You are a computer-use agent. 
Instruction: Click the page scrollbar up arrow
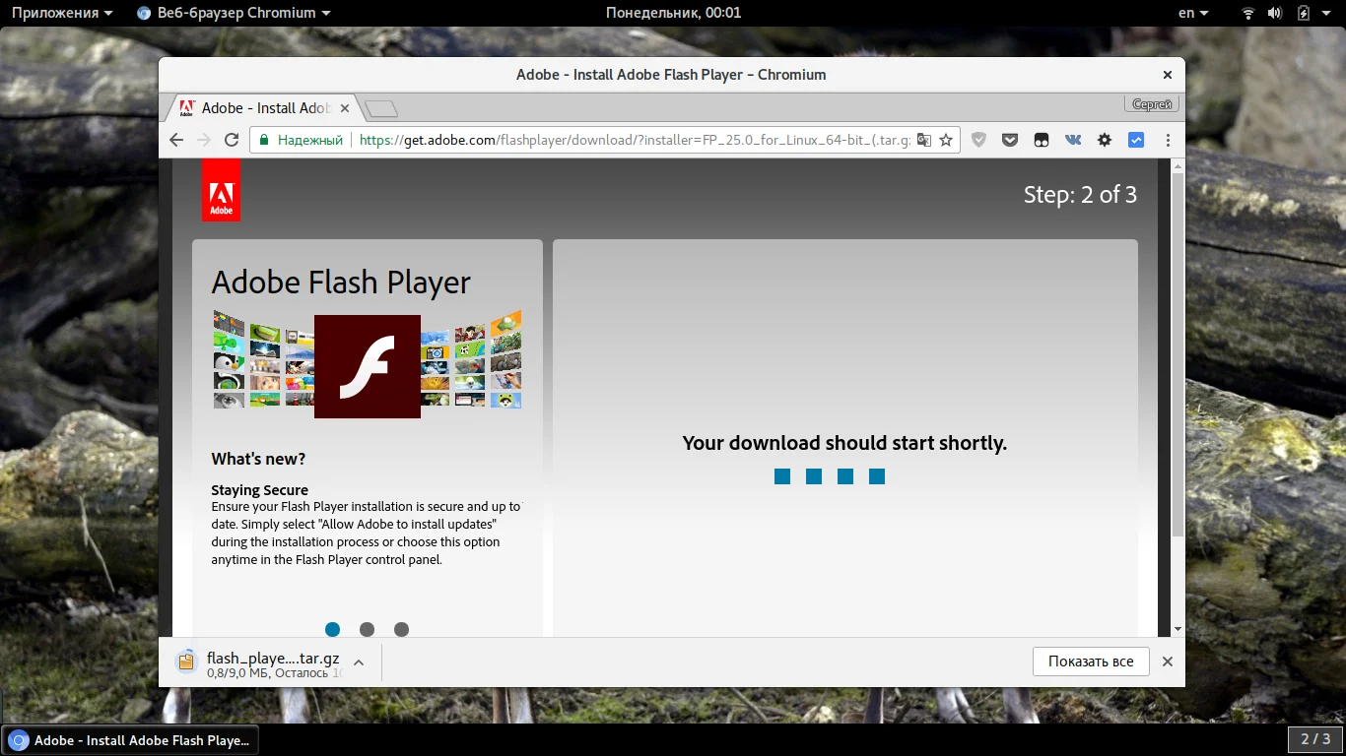[x=1178, y=166]
